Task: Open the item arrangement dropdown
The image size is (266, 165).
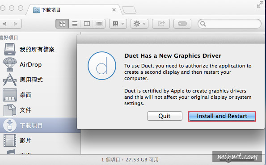Action: click(118, 24)
